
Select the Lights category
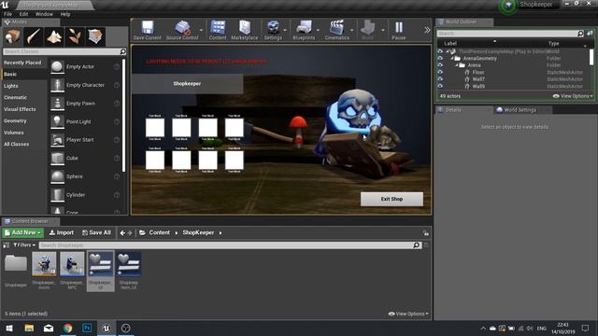click(x=10, y=86)
